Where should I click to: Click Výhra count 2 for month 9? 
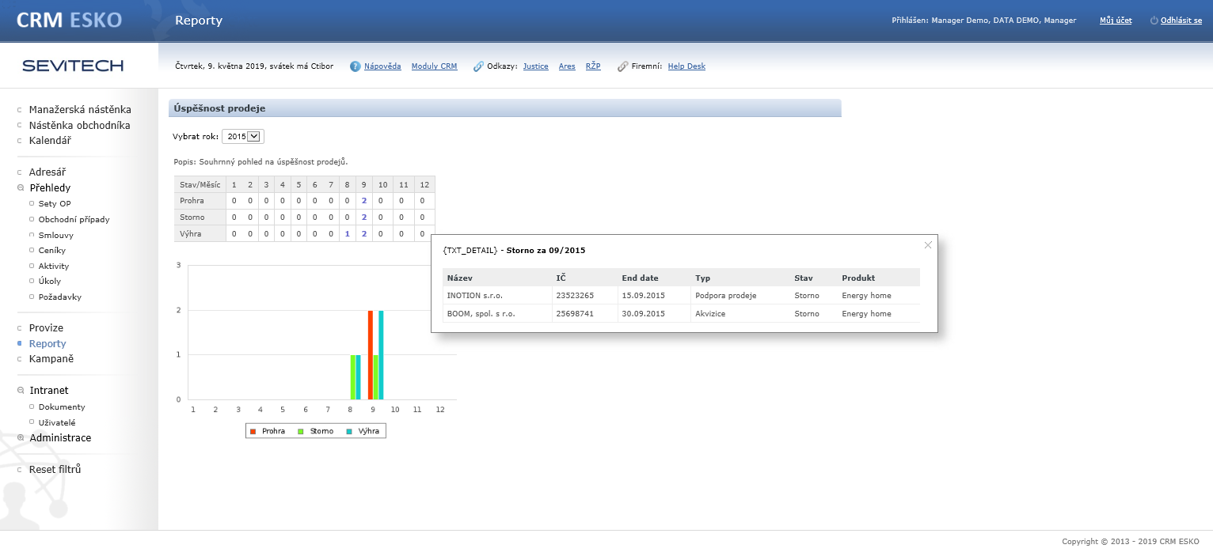(x=364, y=234)
